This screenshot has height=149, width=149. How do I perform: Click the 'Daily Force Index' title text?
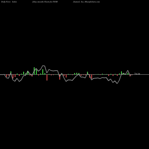tap(9, 2)
